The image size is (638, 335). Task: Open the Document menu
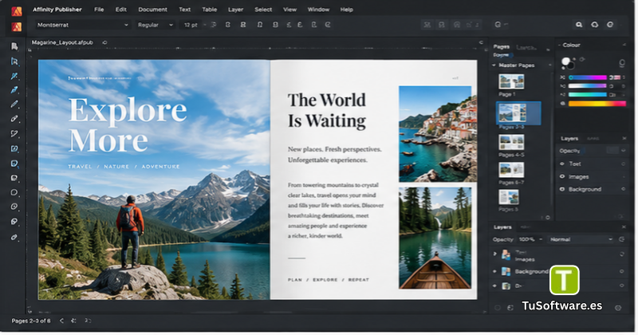[x=152, y=10]
